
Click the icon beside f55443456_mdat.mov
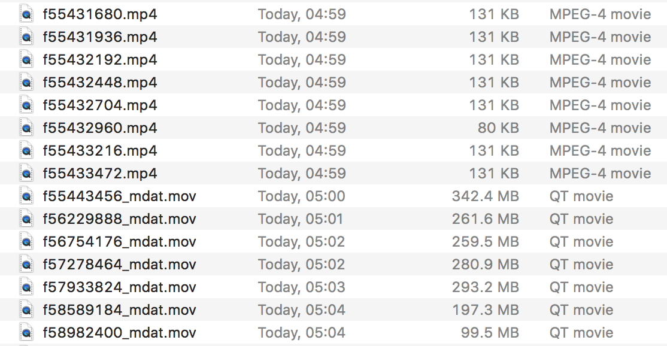(26, 196)
